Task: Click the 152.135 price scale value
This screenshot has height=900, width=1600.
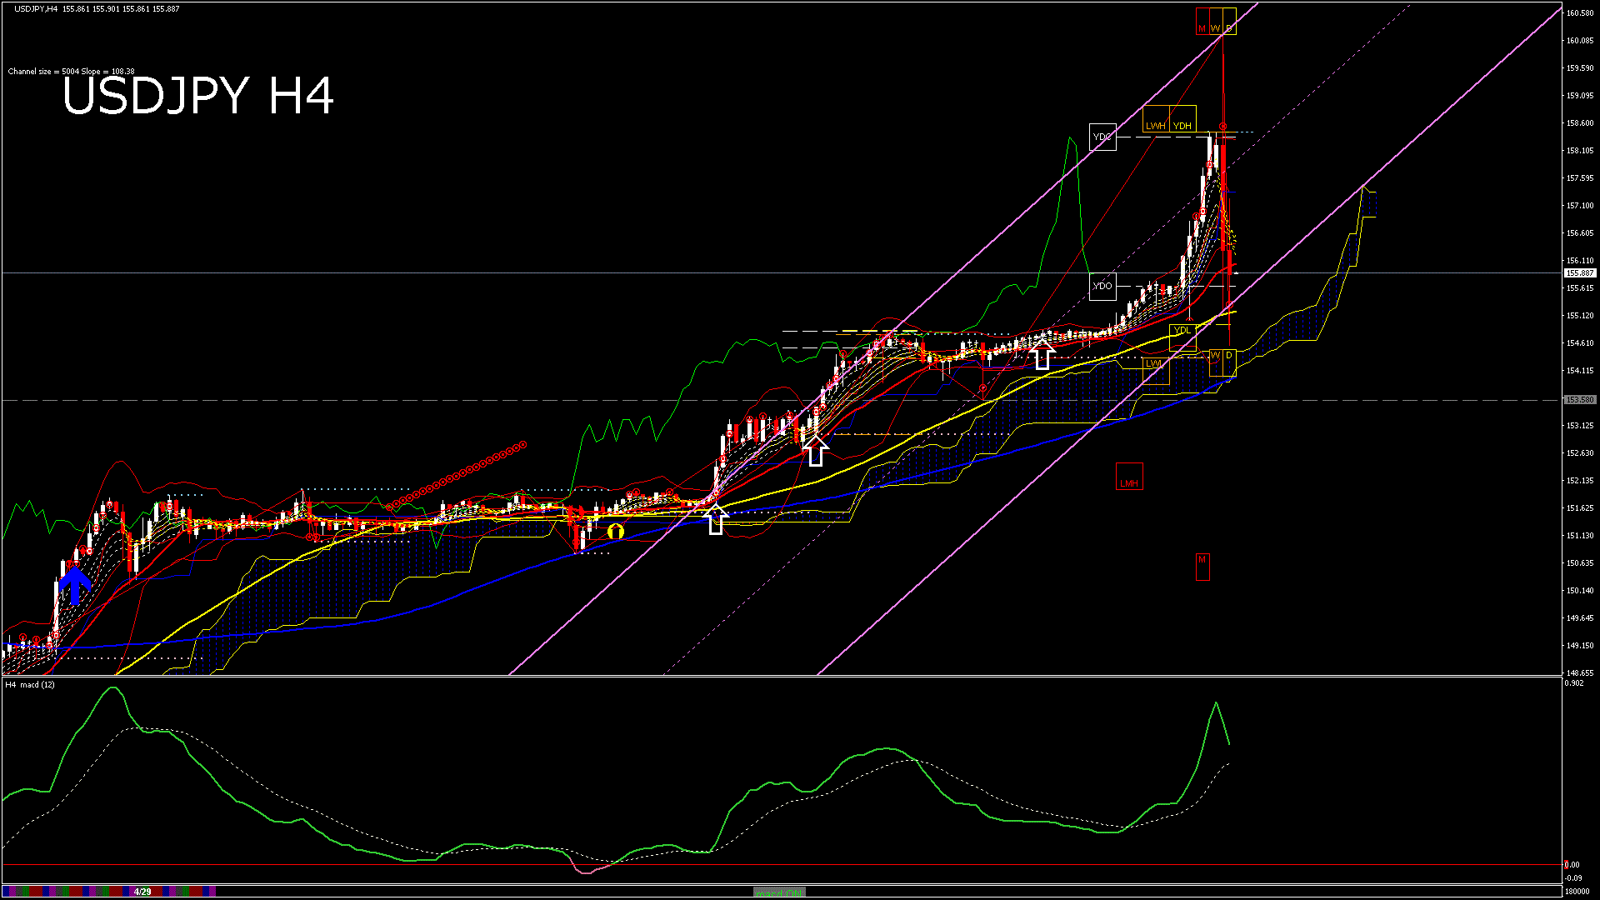Action: coord(1580,481)
